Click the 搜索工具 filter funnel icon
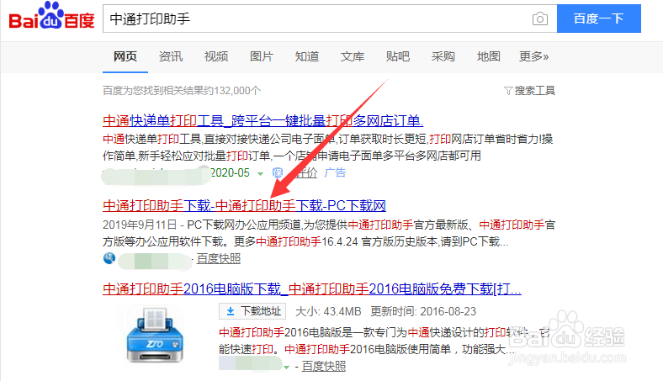This screenshot has width=663, height=381. 508,91
